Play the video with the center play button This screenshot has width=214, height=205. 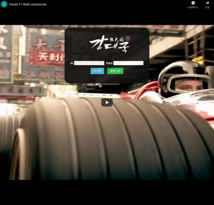coord(107,102)
